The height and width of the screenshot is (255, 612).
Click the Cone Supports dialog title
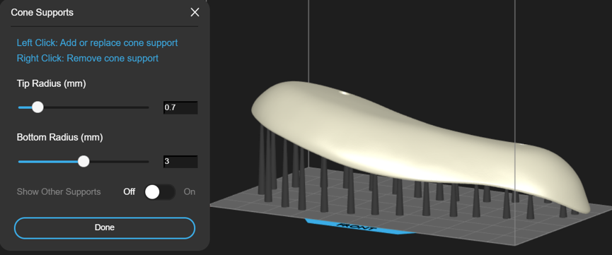[x=42, y=13]
